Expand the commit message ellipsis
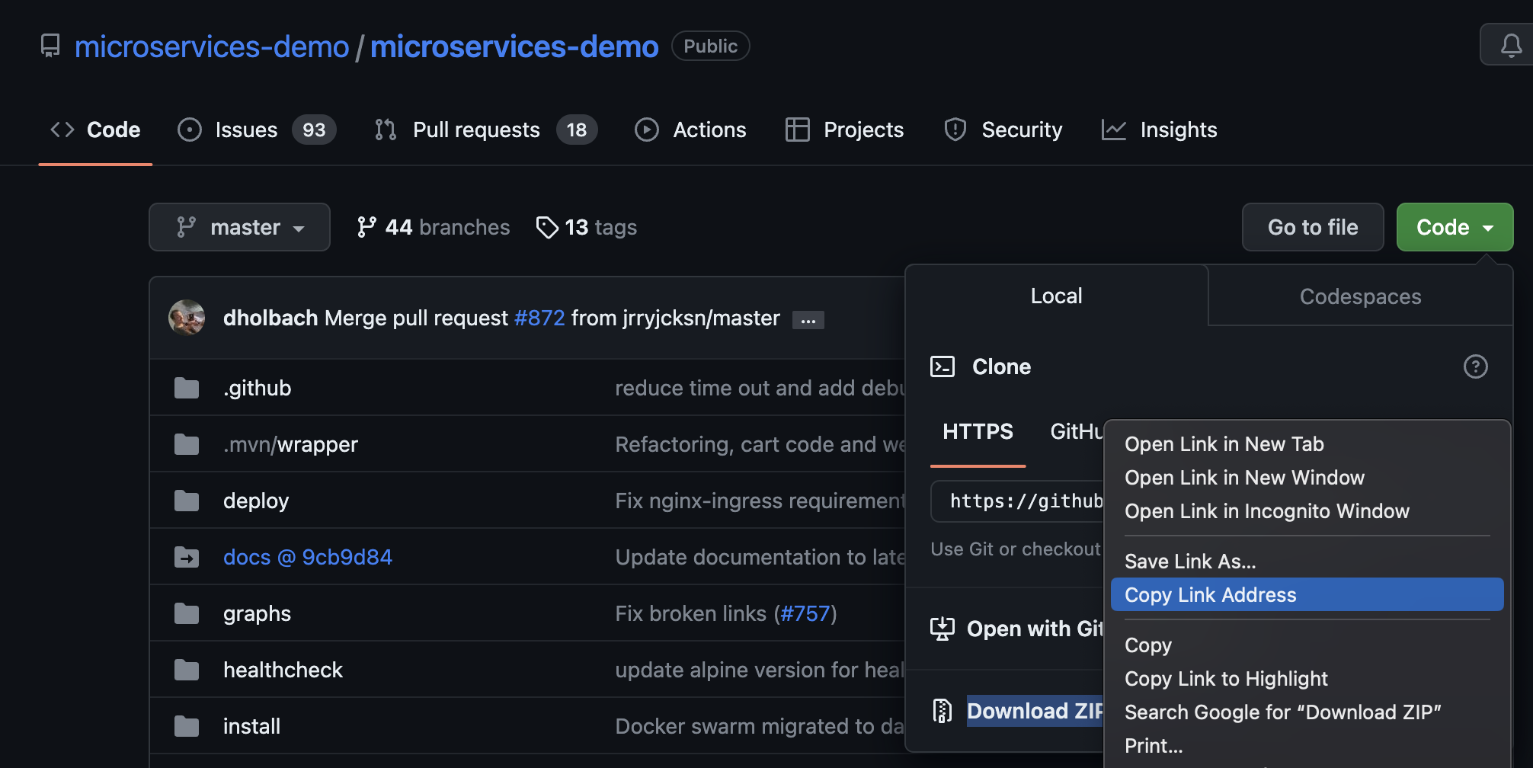 808,320
